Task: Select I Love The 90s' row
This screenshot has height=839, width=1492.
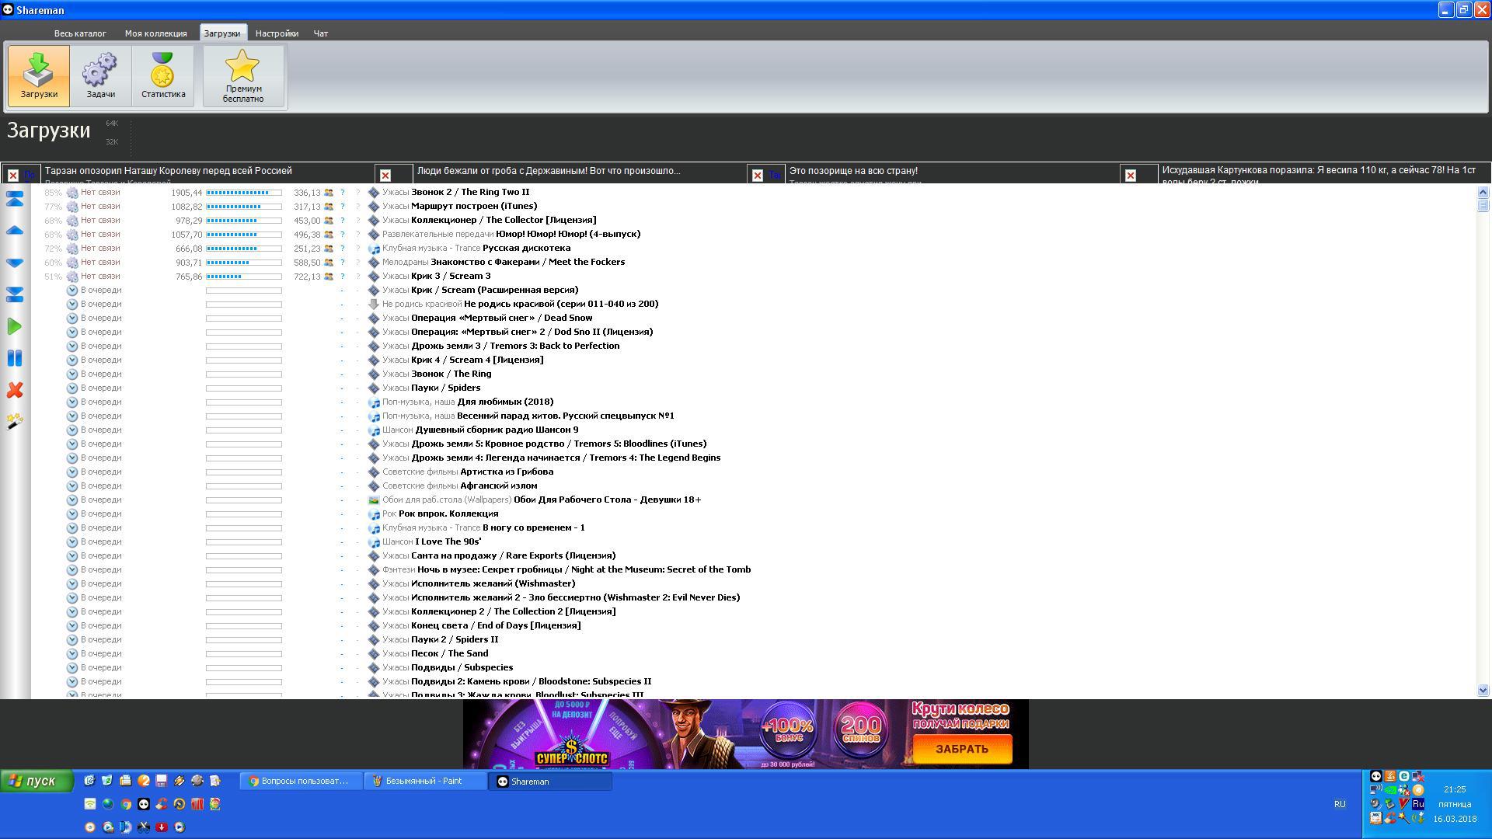Action: click(x=448, y=541)
